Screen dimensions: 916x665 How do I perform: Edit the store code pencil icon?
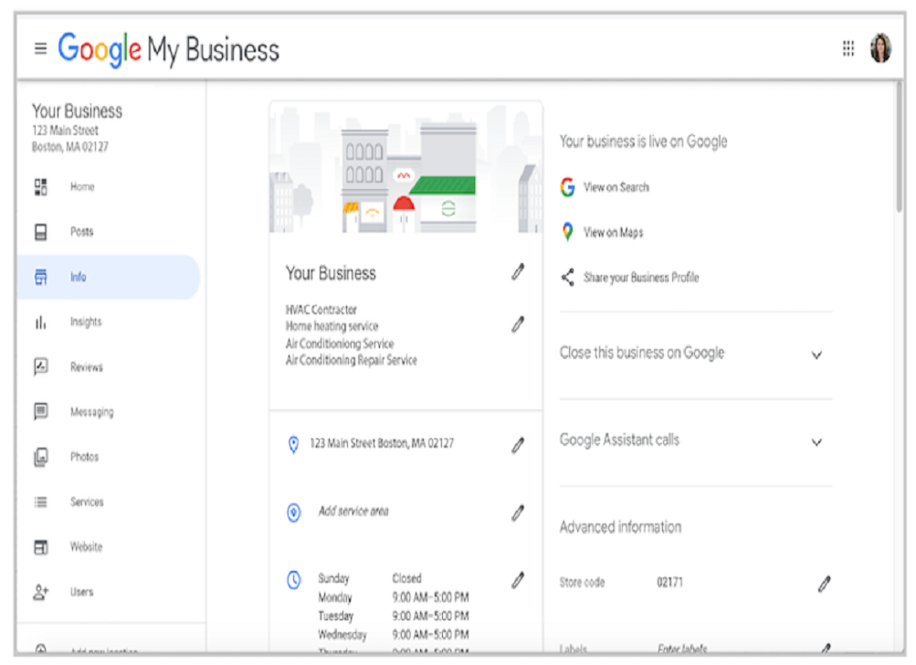[x=825, y=583]
